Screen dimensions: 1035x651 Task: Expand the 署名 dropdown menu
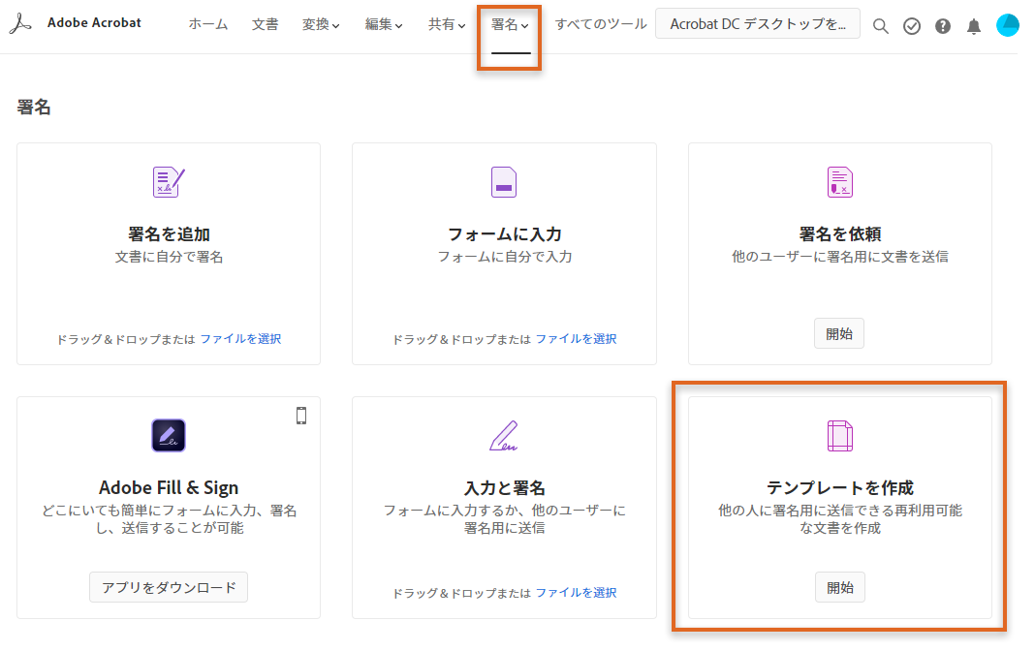(508, 24)
